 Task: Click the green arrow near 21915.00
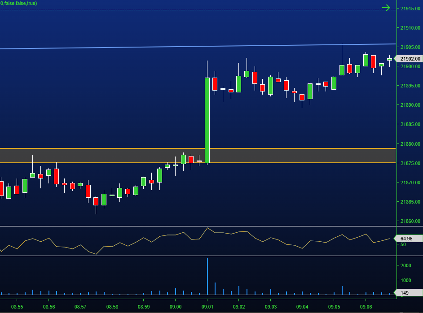click(386, 8)
